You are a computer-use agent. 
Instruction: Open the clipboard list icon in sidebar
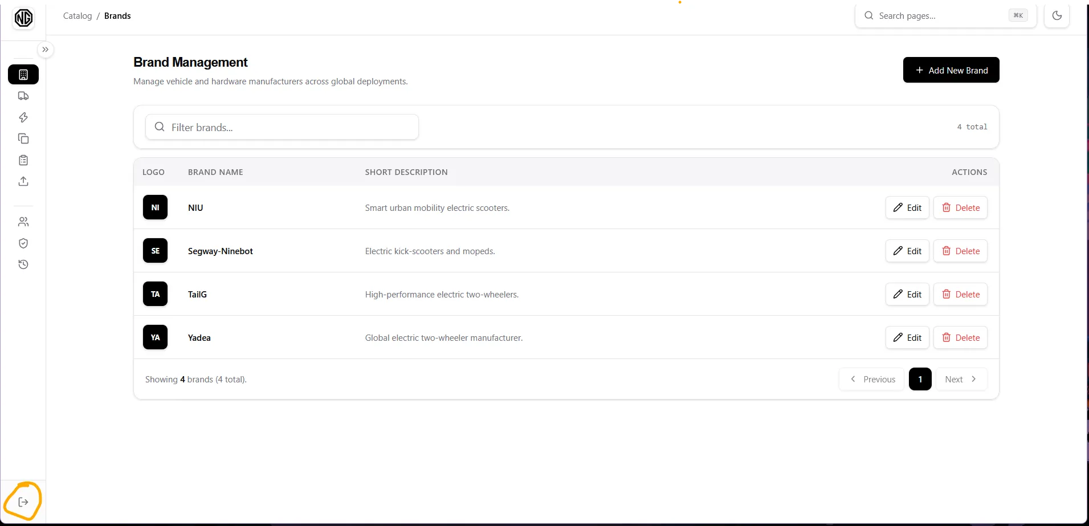click(x=23, y=160)
